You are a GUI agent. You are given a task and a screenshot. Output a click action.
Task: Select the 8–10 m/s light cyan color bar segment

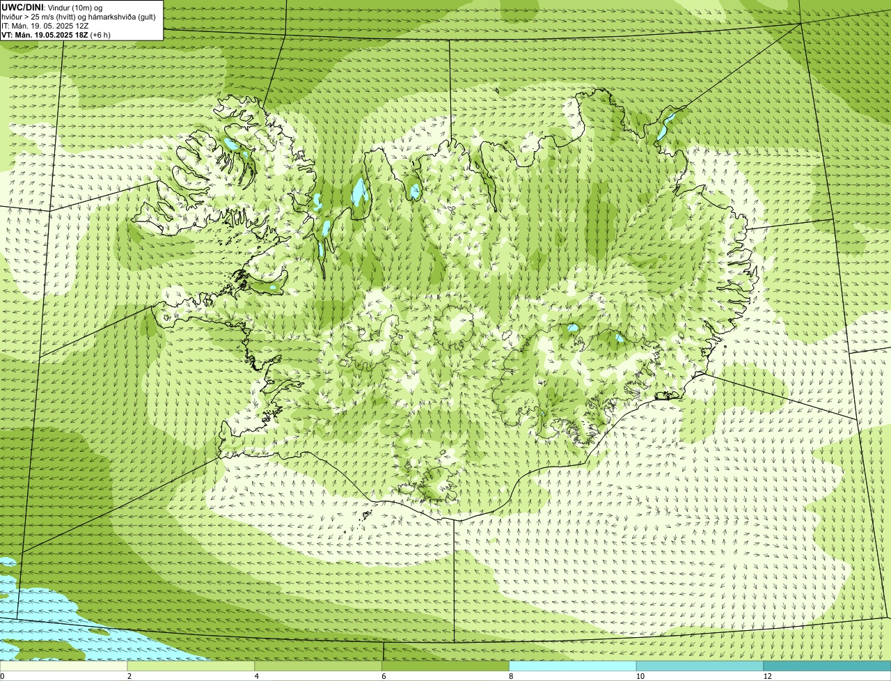573,666
